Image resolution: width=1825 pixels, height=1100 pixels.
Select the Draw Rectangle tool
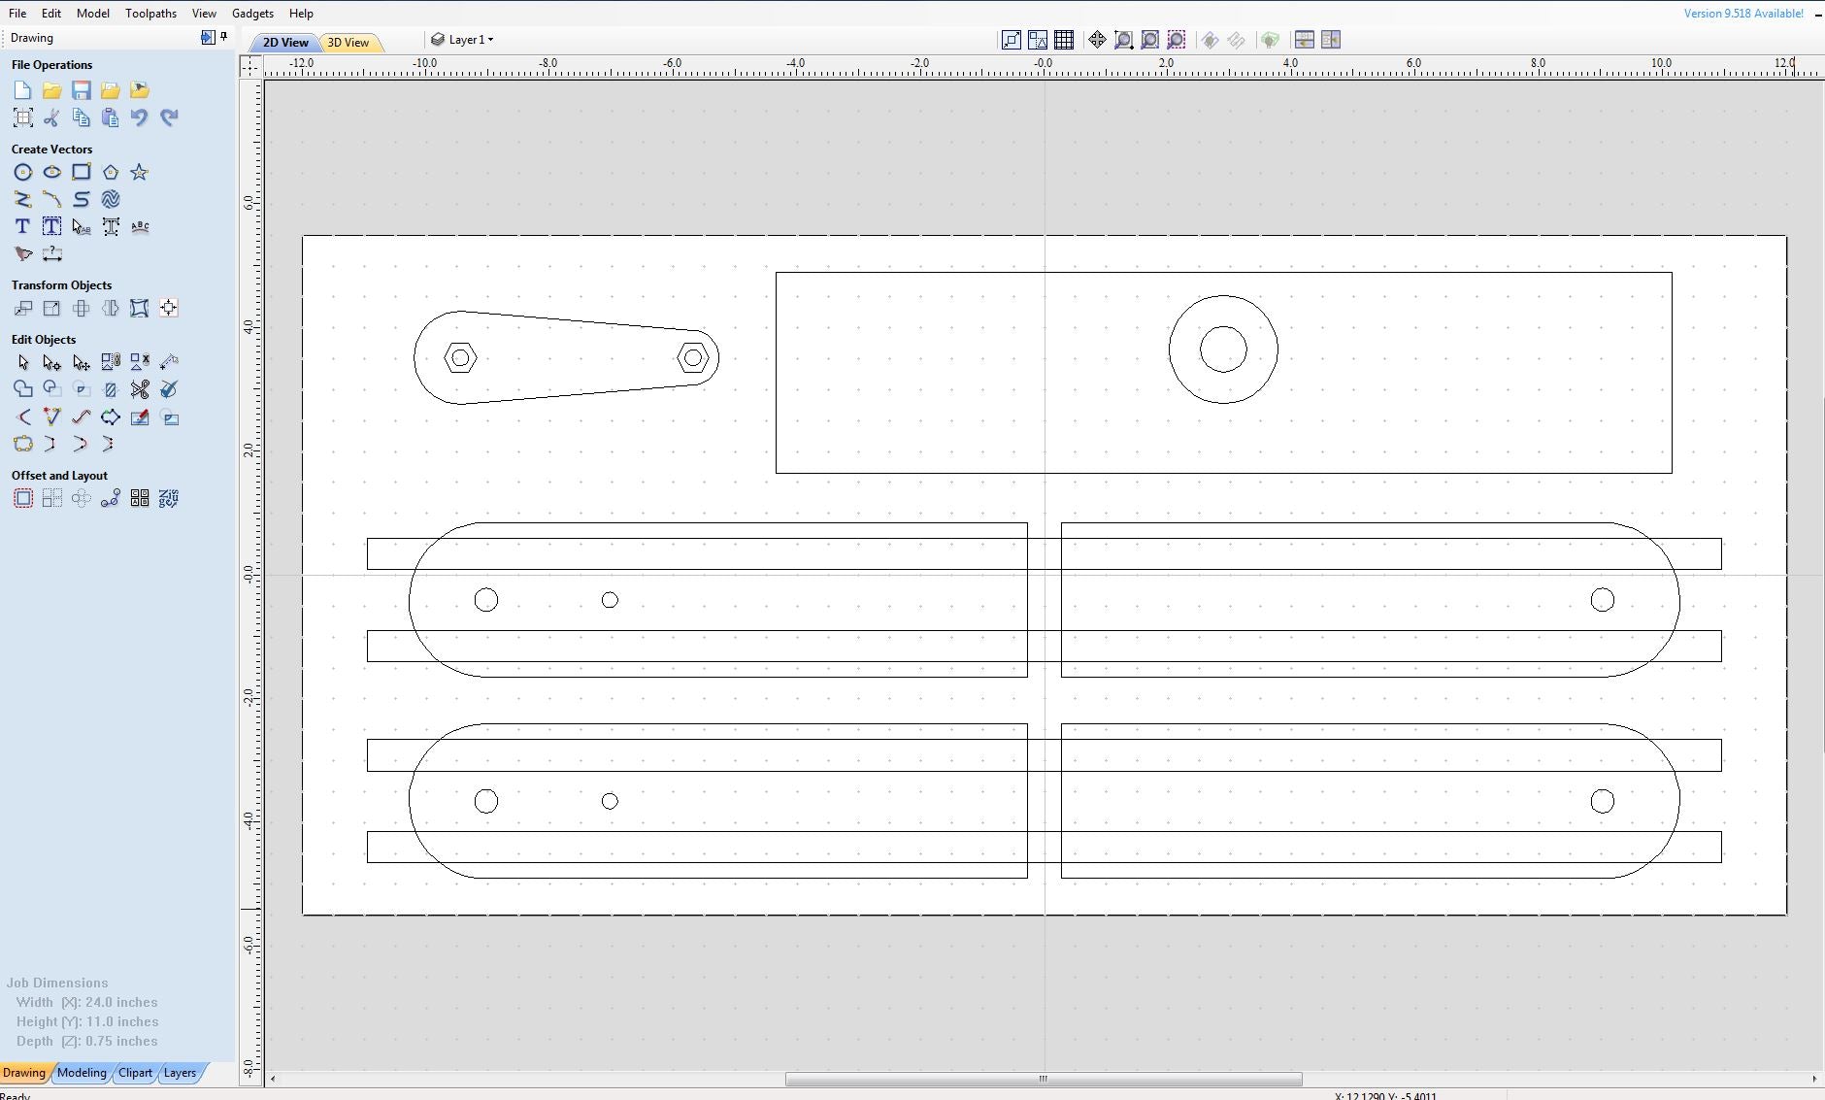pyautogui.click(x=83, y=172)
